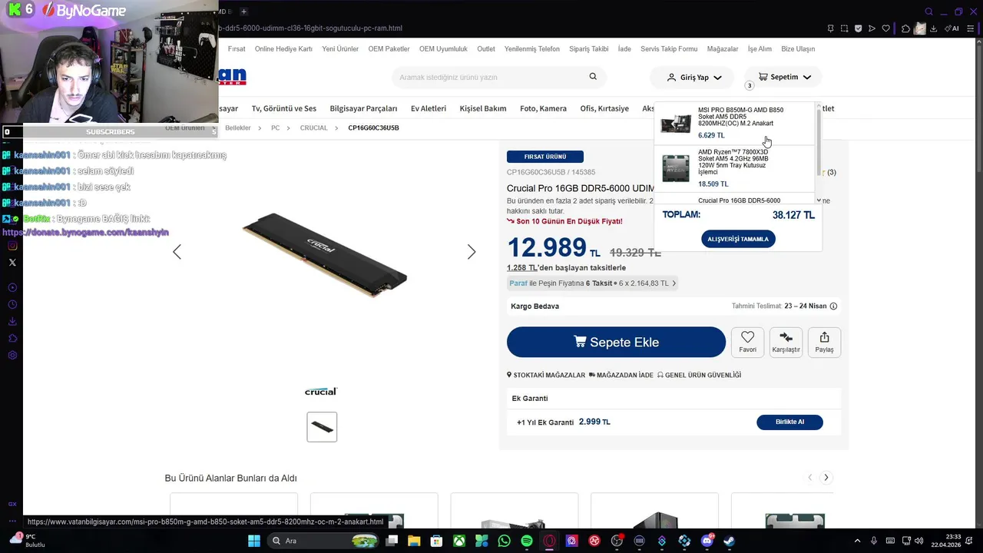Open Discord from the Windows taskbar

[x=707, y=541]
